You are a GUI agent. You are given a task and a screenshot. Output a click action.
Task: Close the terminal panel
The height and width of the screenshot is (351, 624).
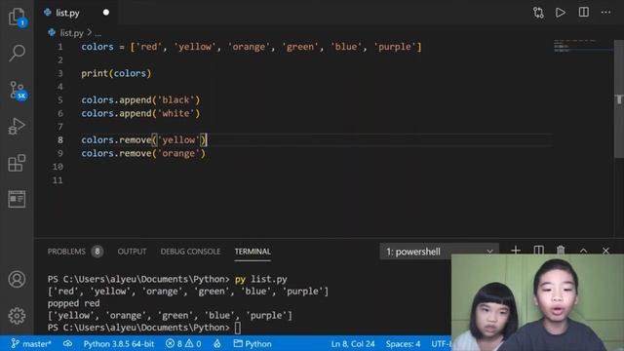[x=605, y=251]
